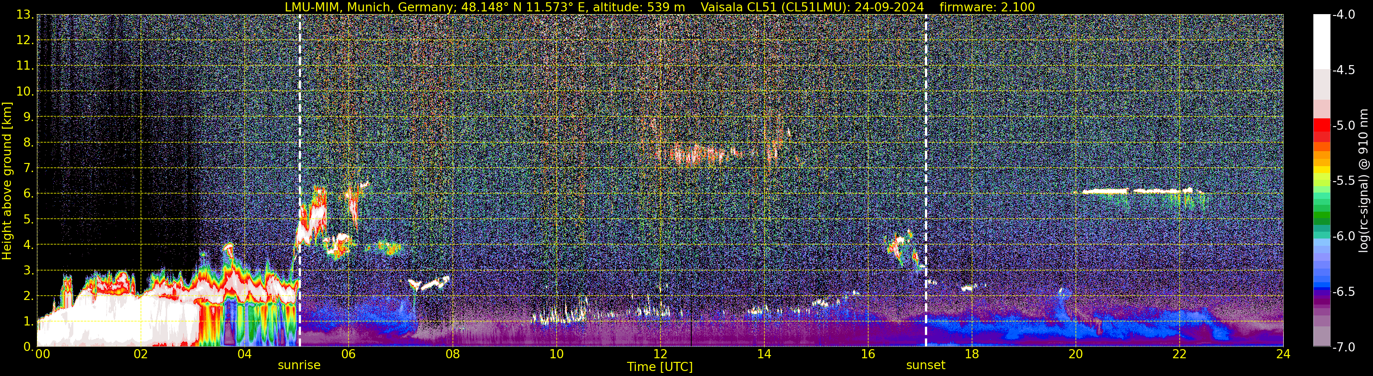Click the '3.' height axis tick label

28,270
